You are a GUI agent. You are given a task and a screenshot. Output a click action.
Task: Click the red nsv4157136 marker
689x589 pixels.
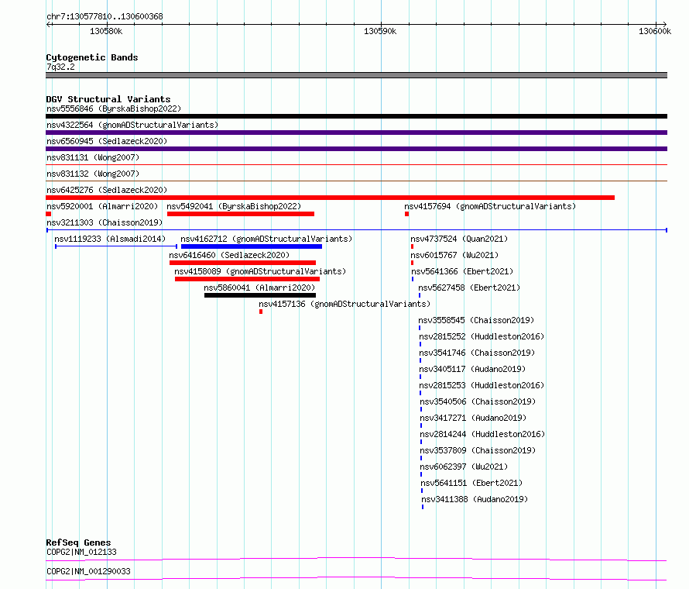261,312
